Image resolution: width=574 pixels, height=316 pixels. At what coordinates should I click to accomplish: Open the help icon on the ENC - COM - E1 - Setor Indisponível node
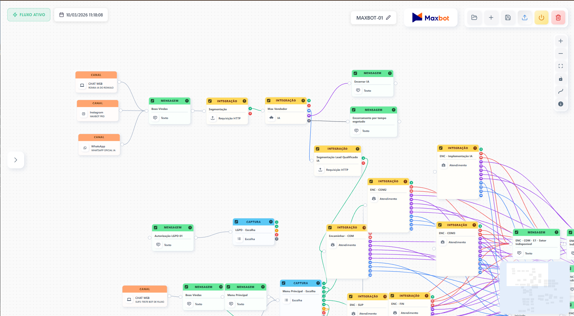pyautogui.click(x=556, y=232)
